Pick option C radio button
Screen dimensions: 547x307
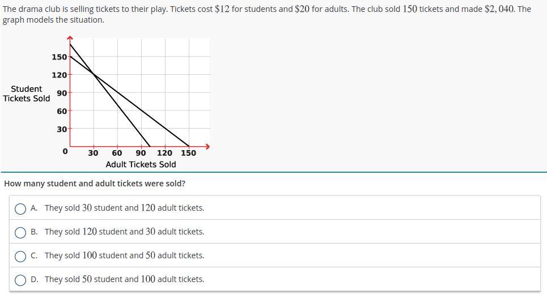[20, 256]
